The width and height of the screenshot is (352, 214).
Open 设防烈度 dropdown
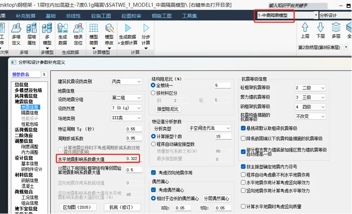coord(126,108)
